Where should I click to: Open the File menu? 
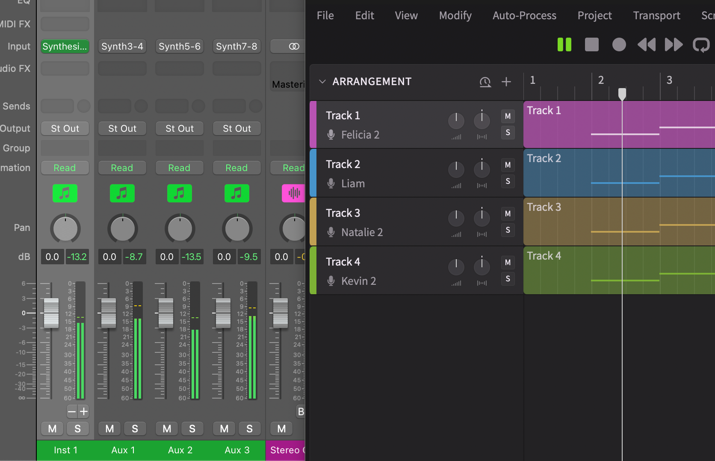pos(325,15)
